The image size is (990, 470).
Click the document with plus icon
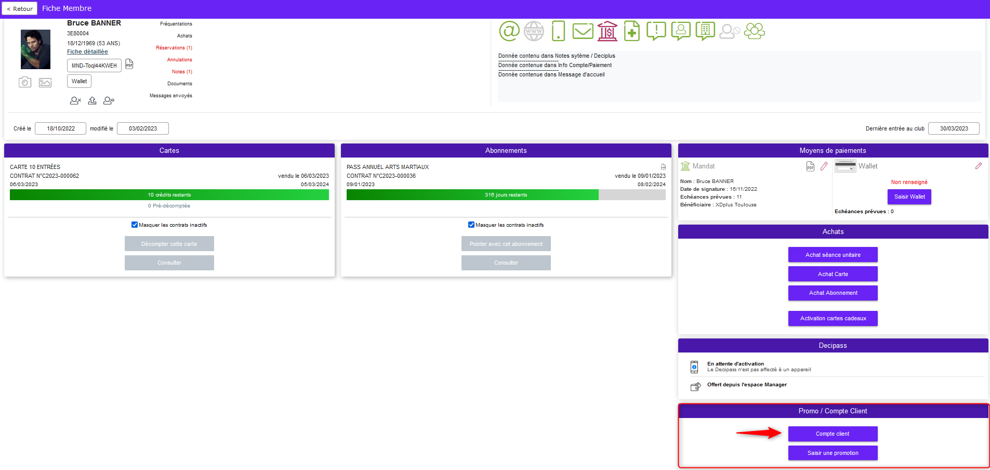point(631,31)
